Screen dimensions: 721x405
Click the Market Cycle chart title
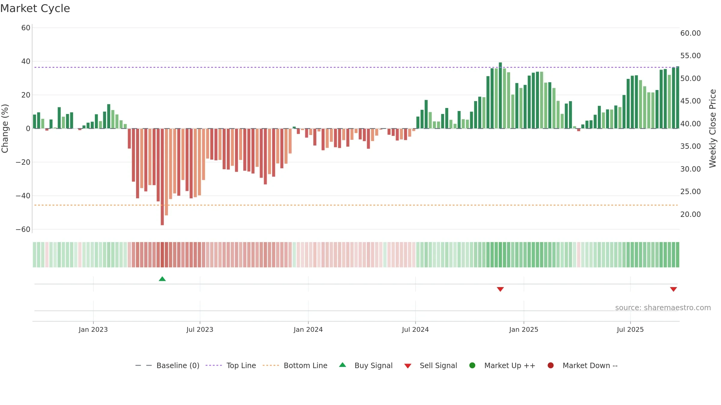[35, 8]
